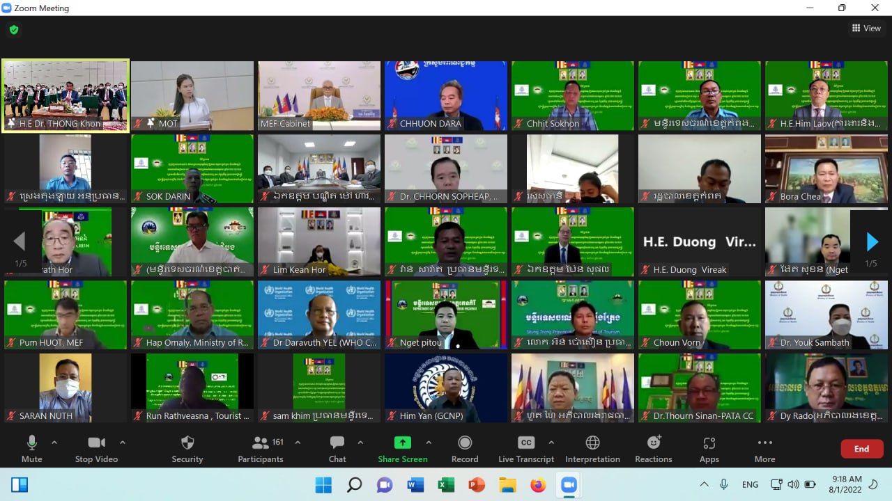Select the CHHUON DARA video tile
The height and width of the screenshot is (501, 892).
click(x=446, y=95)
